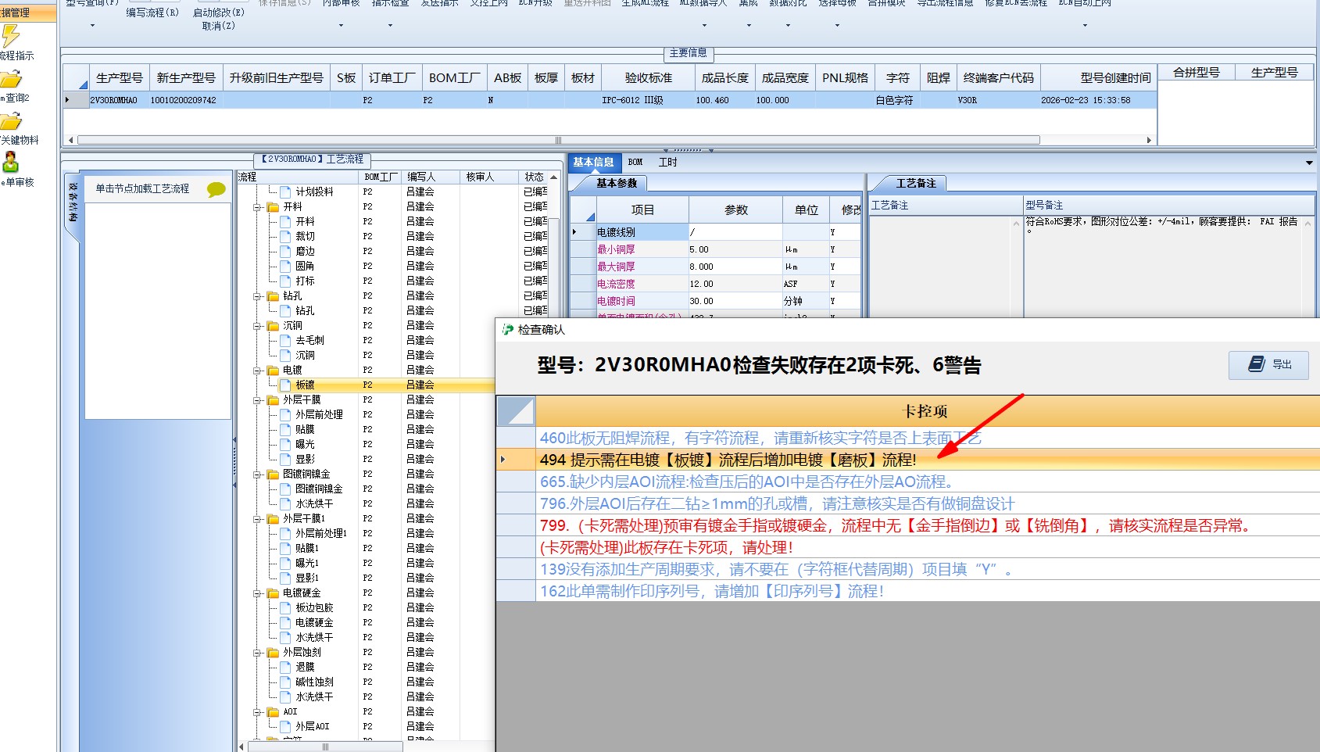
Task: Select the 板边包胶 document icon in tree
Action: pos(285,607)
